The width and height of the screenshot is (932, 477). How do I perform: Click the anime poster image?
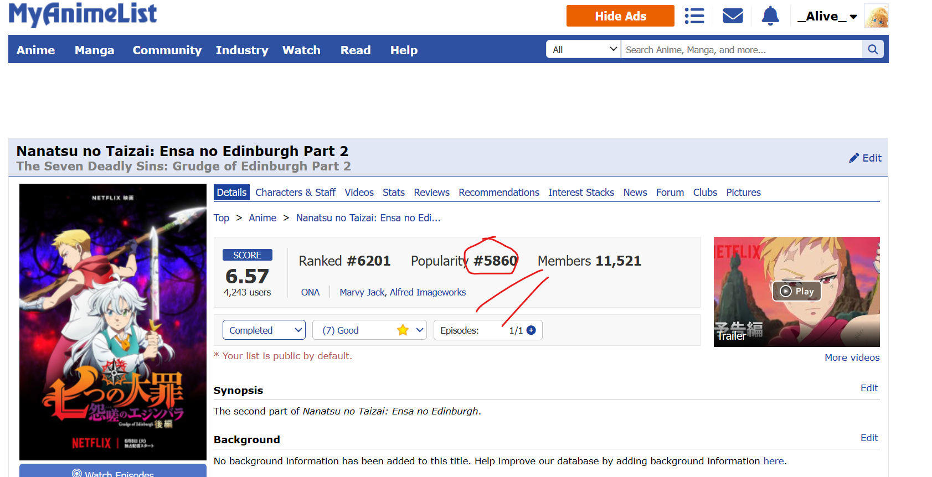click(113, 322)
